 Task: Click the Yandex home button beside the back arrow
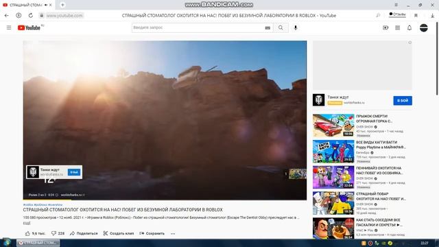tap(19, 15)
